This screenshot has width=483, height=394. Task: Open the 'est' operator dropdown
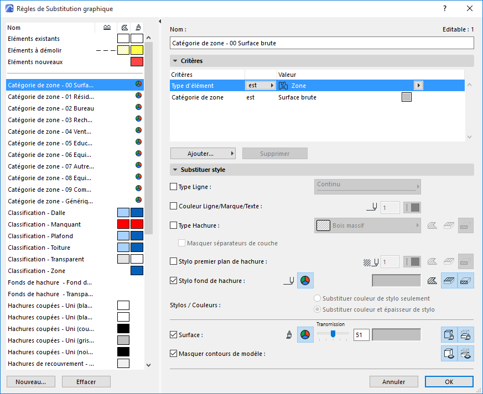[x=260, y=86]
